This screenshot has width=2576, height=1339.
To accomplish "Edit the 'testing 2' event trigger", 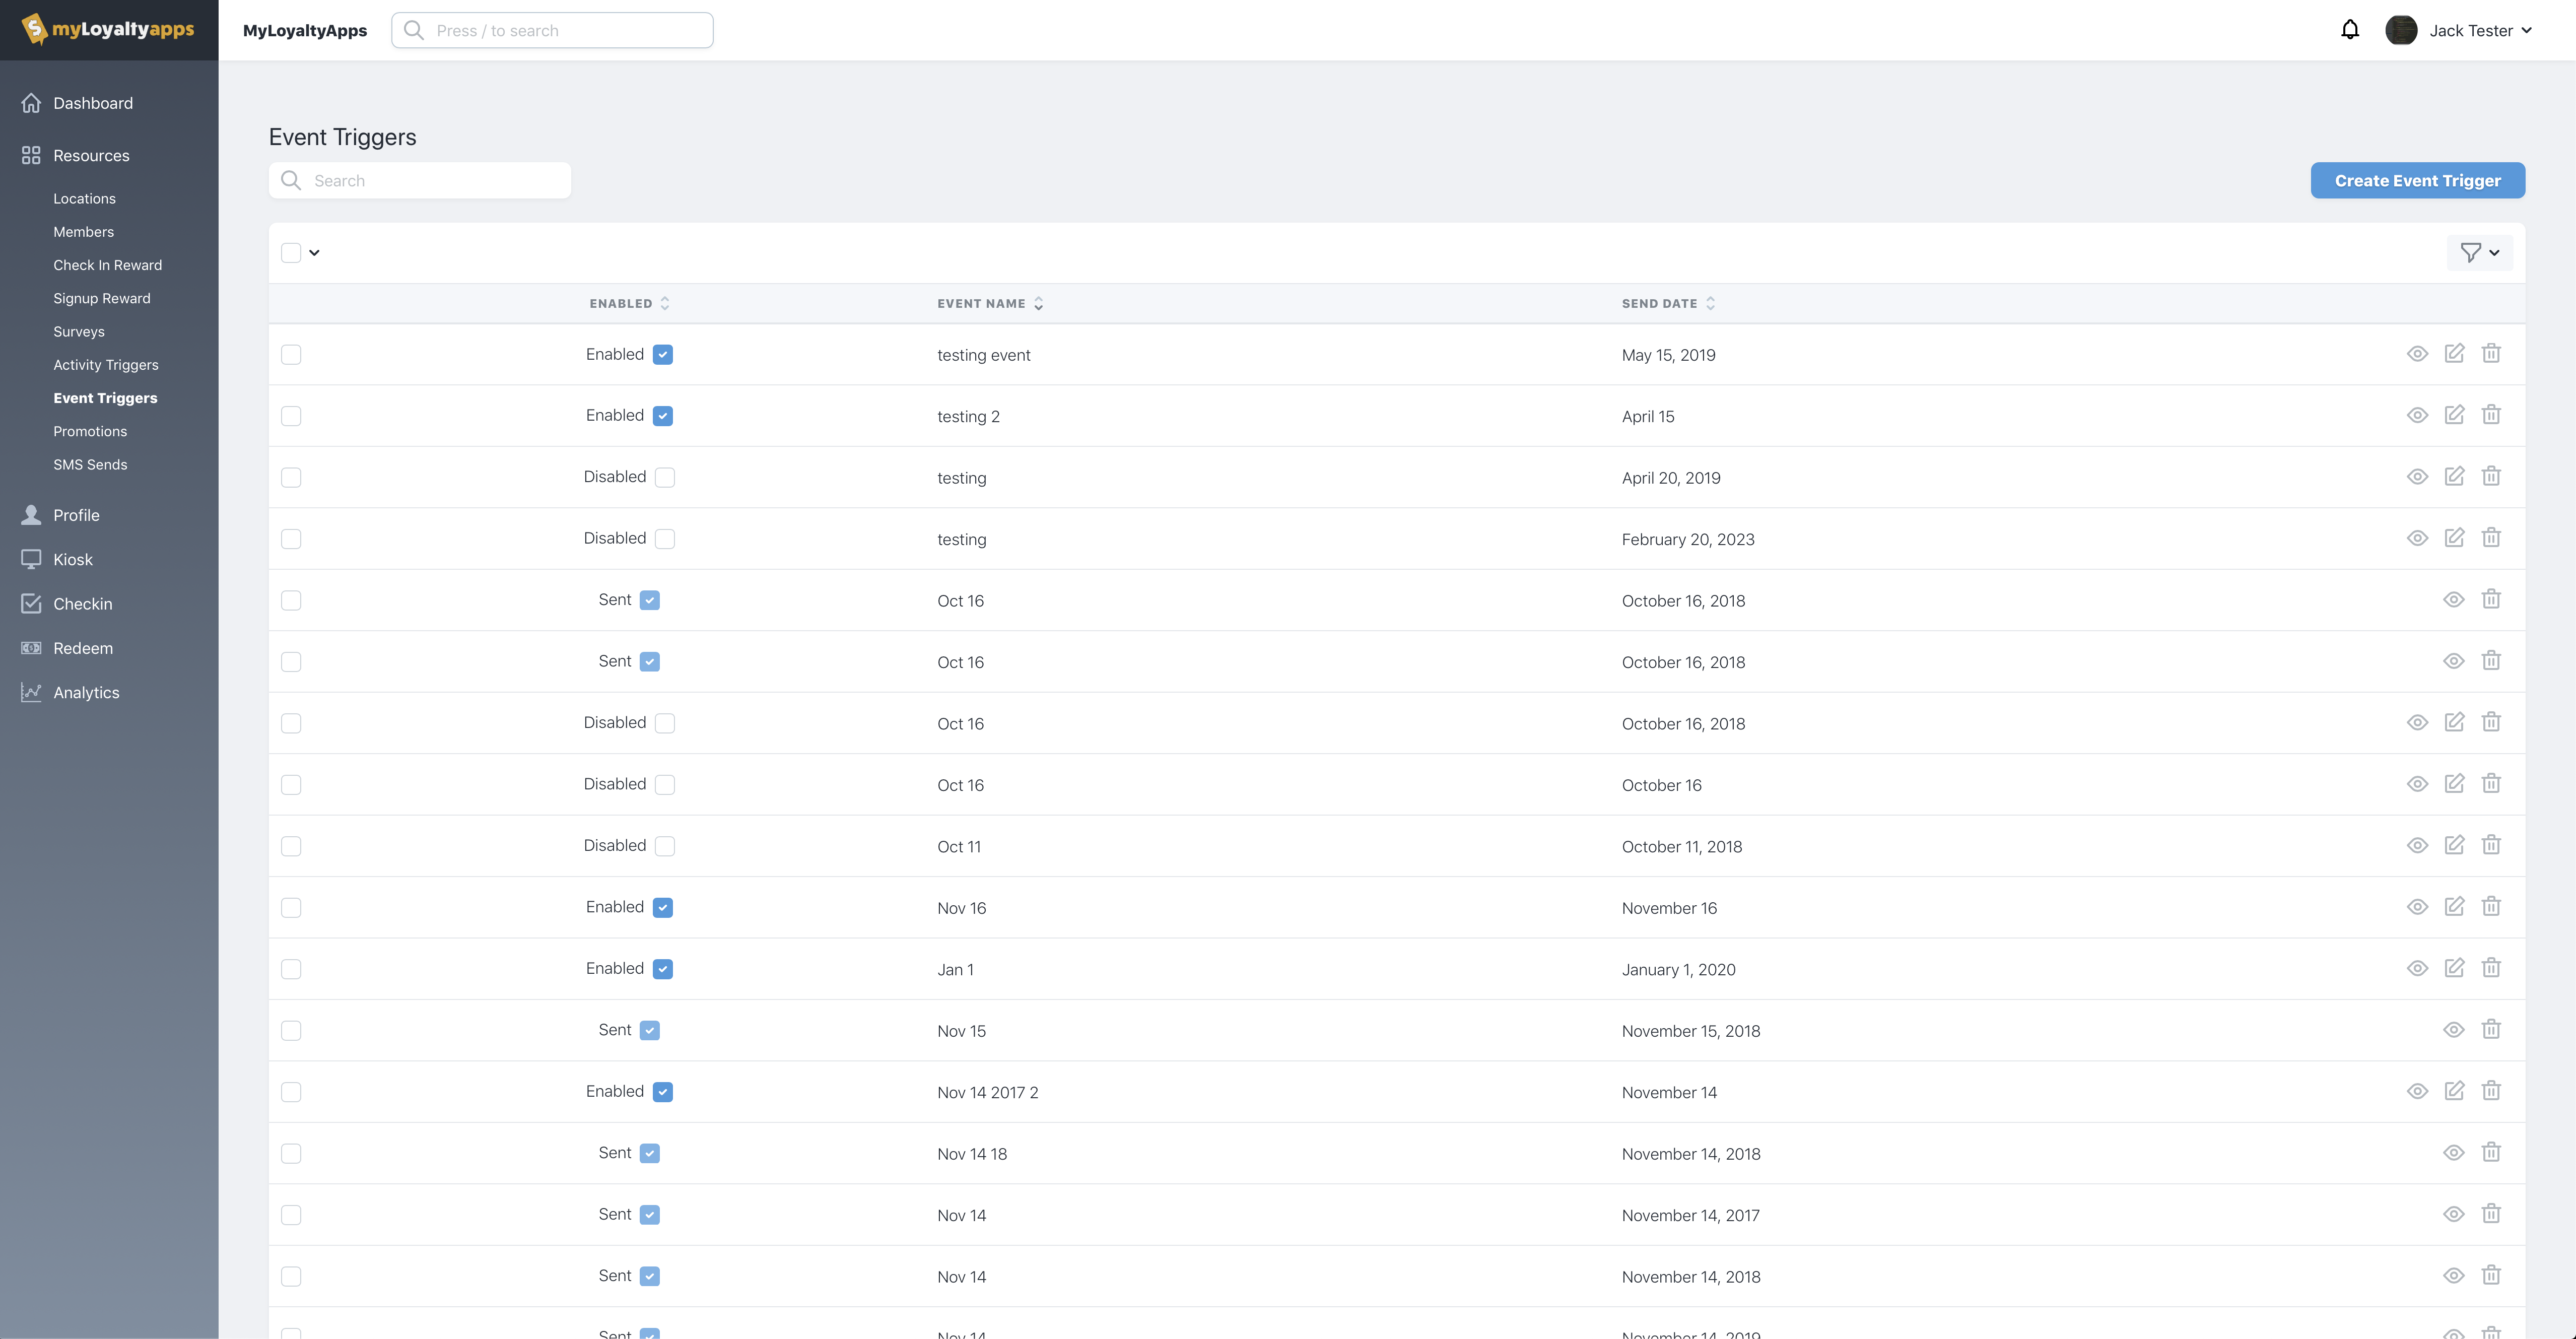I will point(2454,415).
